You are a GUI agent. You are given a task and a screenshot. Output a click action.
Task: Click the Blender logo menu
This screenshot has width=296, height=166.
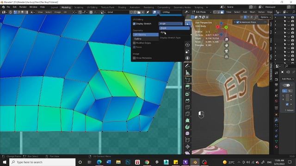click(3, 7)
